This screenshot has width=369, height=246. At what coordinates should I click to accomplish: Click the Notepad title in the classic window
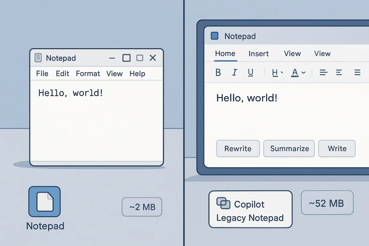61,58
